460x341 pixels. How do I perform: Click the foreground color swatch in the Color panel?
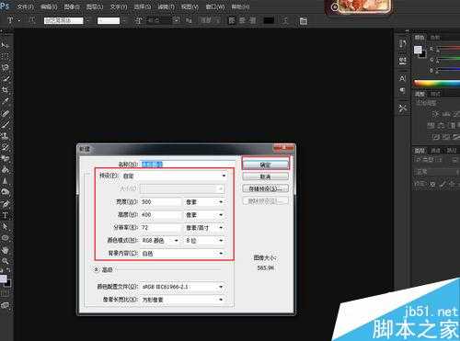point(418,50)
